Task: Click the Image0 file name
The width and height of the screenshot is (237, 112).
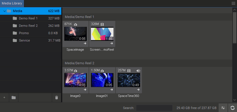Action: [x=75, y=96]
